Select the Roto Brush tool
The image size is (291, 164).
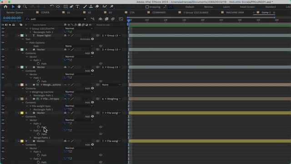coord(105,7)
